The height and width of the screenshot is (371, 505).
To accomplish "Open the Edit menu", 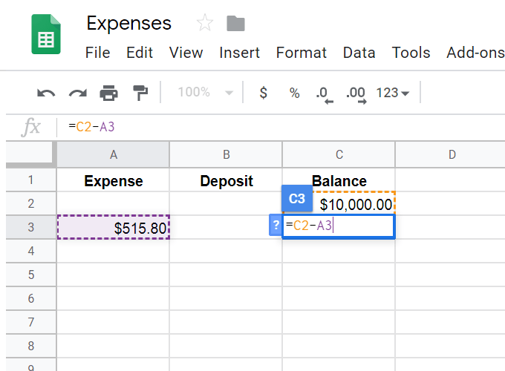I will [140, 53].
